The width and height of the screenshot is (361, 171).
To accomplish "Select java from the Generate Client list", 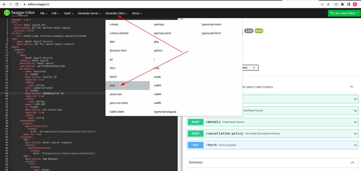I will [x=112, y=85].
